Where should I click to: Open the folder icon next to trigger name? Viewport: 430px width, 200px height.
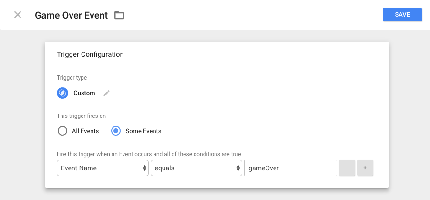tap(119, 15)
